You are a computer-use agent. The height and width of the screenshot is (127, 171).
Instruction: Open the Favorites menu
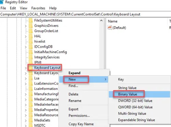coord(38,8)
